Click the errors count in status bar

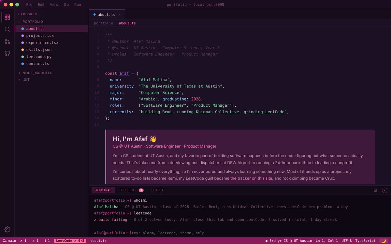(x=23, y=241)
